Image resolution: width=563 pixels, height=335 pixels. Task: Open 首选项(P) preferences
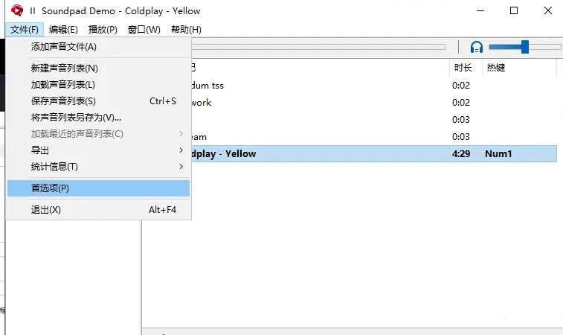[x=50, y=188]
